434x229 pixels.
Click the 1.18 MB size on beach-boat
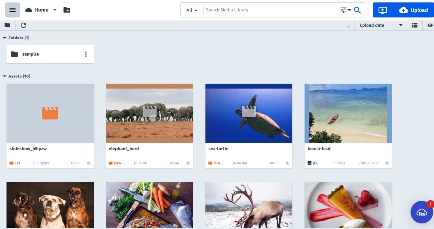pos(339,163)
